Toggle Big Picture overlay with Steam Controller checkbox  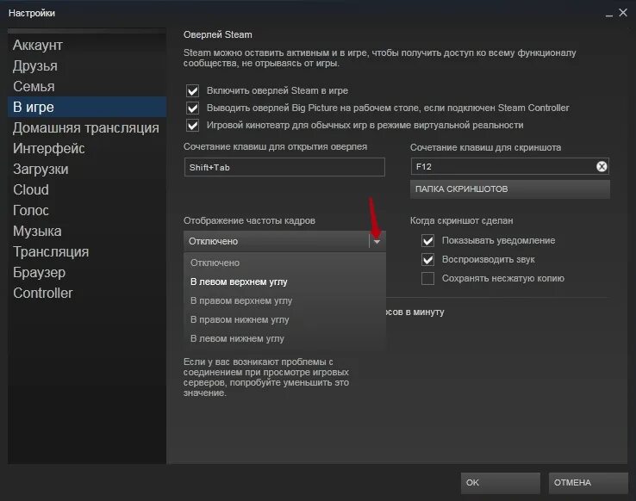pyautogui.click(x=193, y=108)
